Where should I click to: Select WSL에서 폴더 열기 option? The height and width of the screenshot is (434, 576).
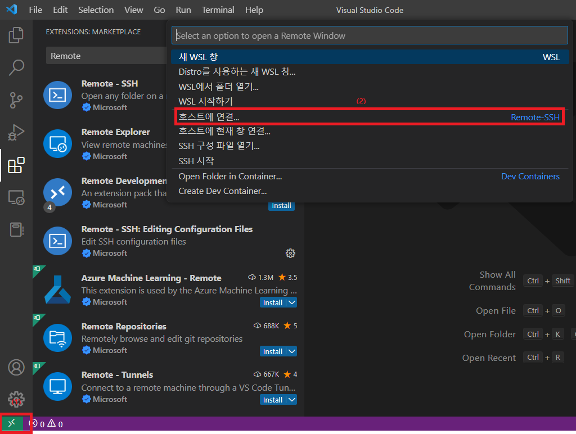[370, 87]
